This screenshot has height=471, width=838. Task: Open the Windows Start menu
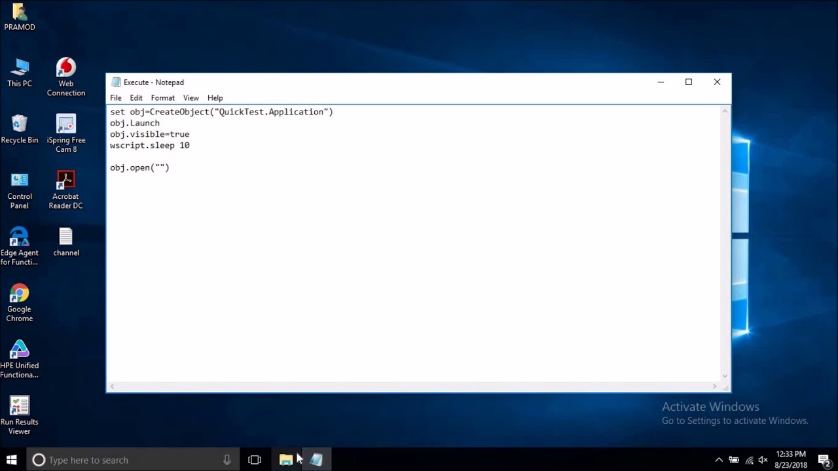coord(11,460)
